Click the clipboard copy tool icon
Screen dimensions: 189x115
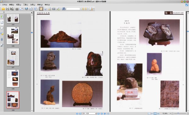49,9
